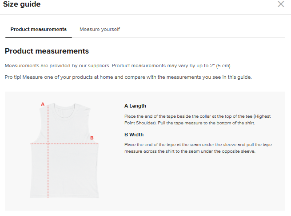Screen dimensions: 291x216
Task: Click the supplier measurements variance sentence
Action: point(118,66)
